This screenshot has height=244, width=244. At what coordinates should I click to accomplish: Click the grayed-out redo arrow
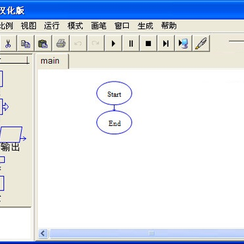[x=96, y=43]
